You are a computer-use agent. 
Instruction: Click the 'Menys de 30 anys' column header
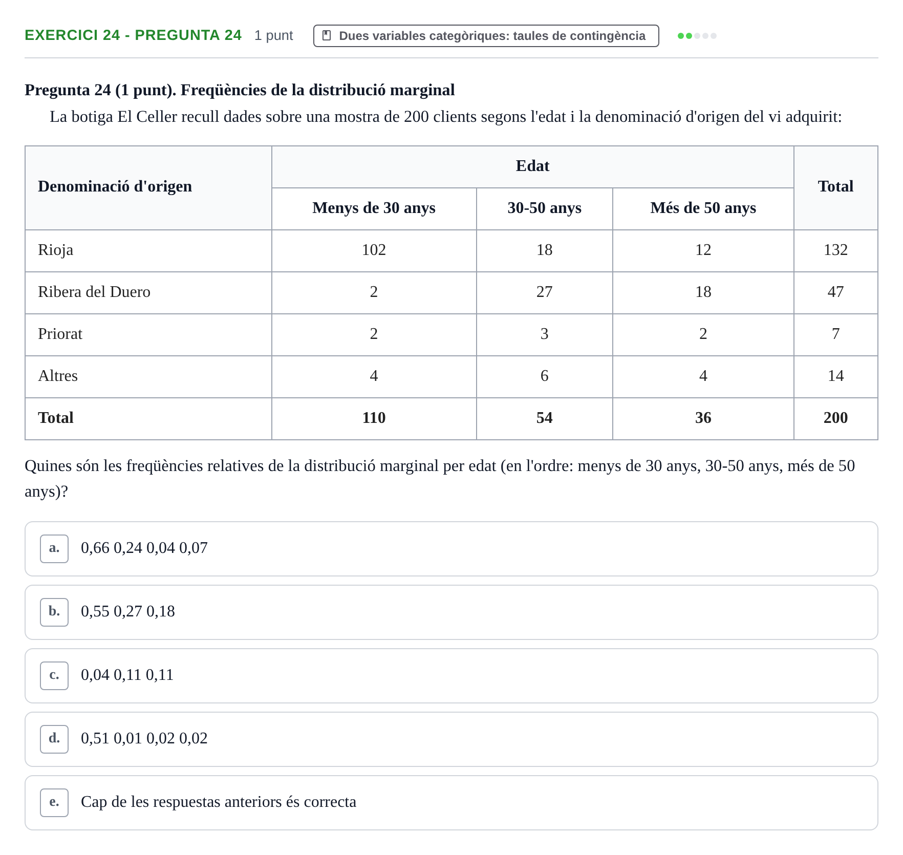click(374, 208)
